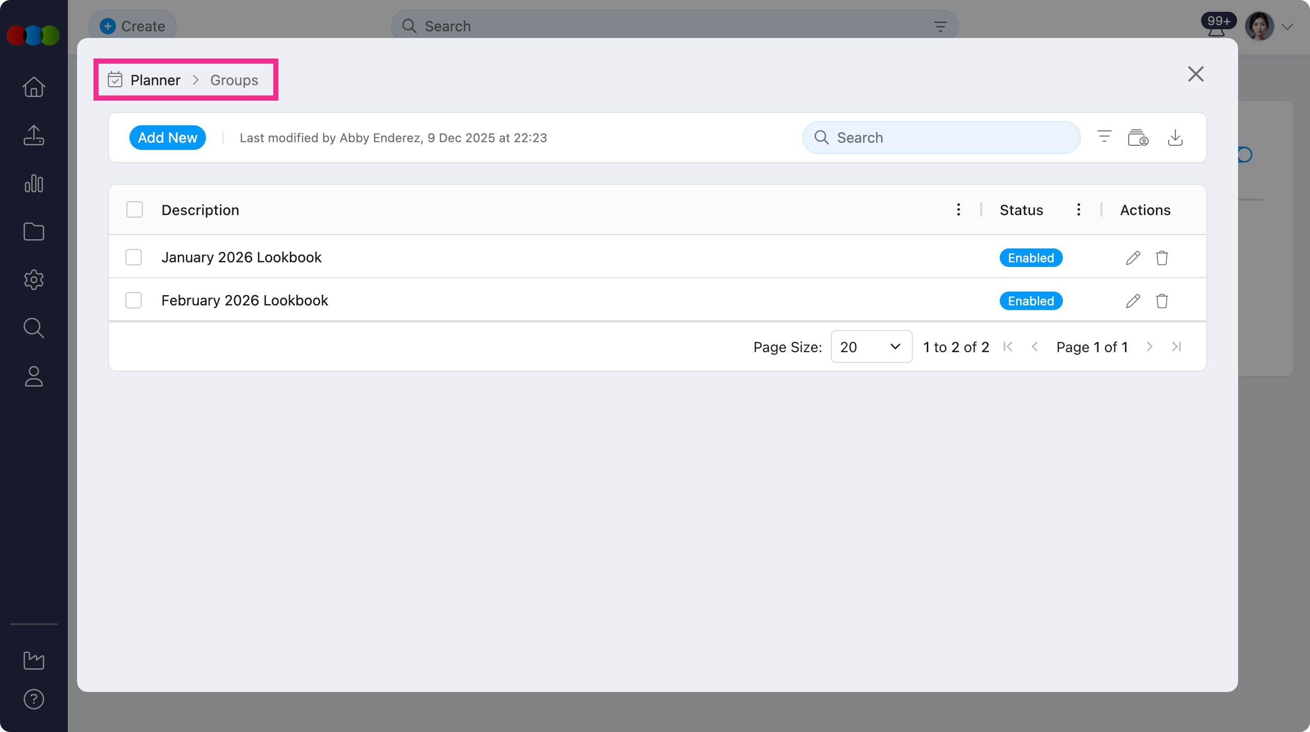Click the Planner breadcrumb

click(155, 80)
